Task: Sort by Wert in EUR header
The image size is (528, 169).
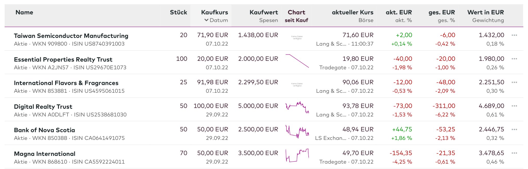Action: 485,12
